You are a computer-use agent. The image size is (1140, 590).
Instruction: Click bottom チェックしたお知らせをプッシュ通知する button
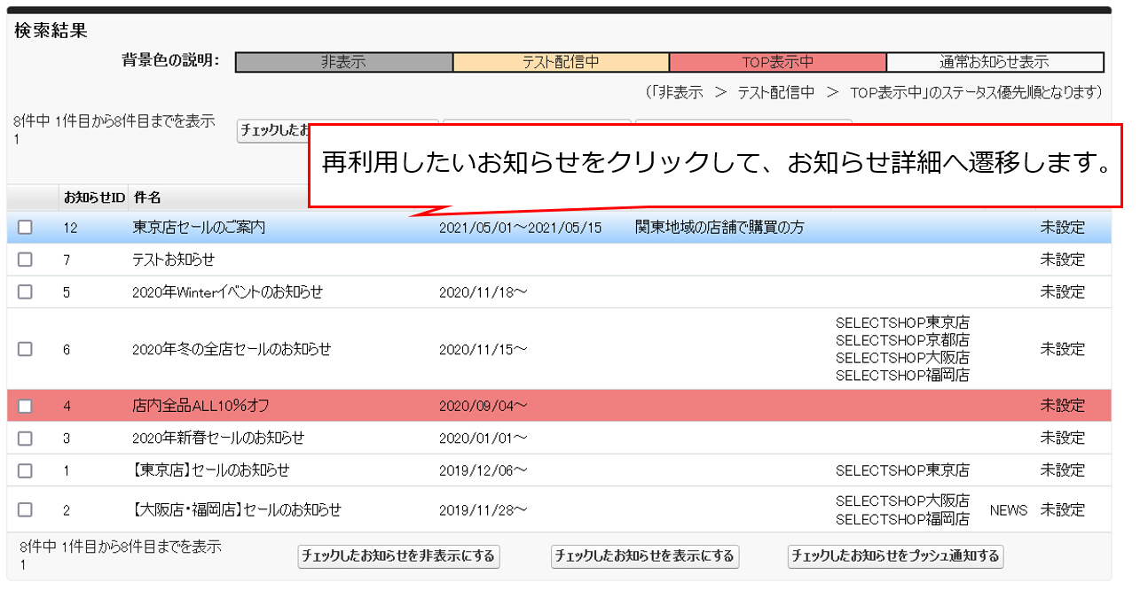click(895, 556)
